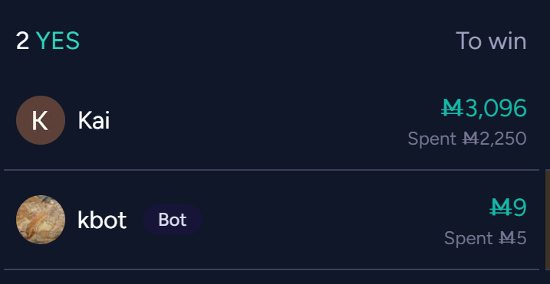Select Kai's Spent Ṁ2,250 text
The width and height of the screenshot is (550, 284).
[467, 139]
